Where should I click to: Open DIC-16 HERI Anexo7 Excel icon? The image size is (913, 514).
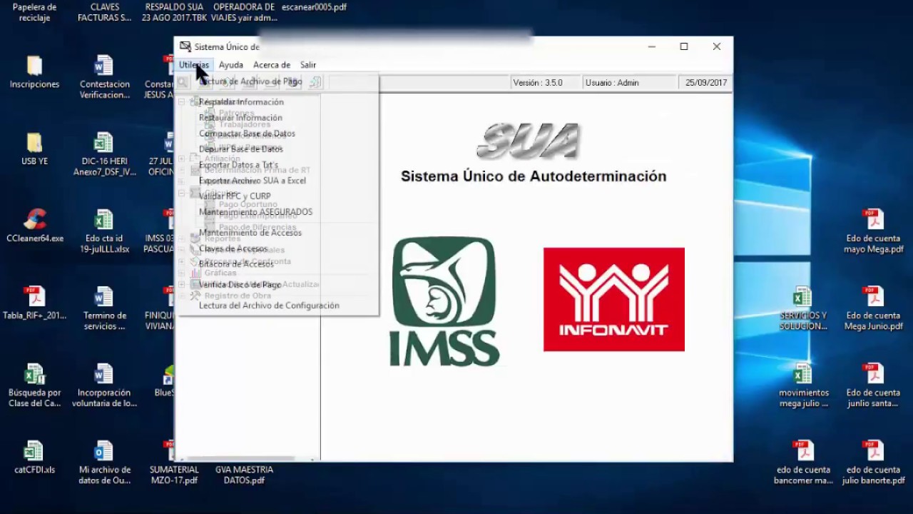(x=104, y=143)
